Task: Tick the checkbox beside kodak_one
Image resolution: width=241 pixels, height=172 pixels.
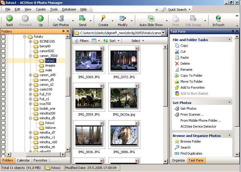Action: [x=3, y=108]
